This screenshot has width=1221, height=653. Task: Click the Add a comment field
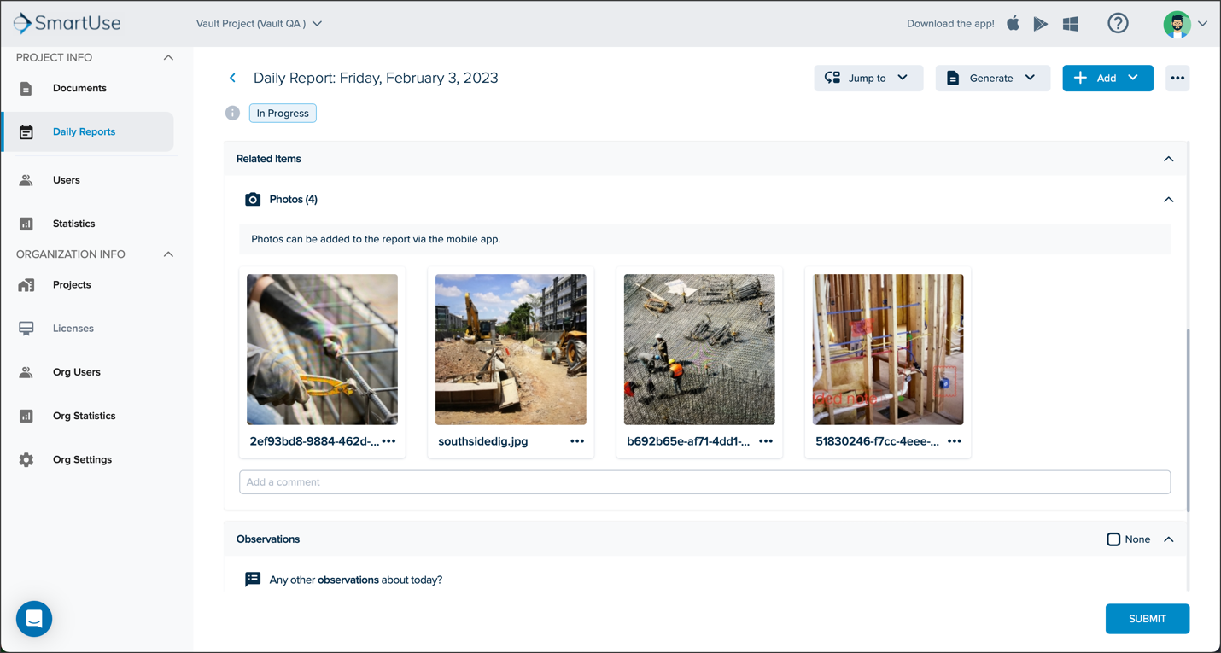(x=704, y=481)
